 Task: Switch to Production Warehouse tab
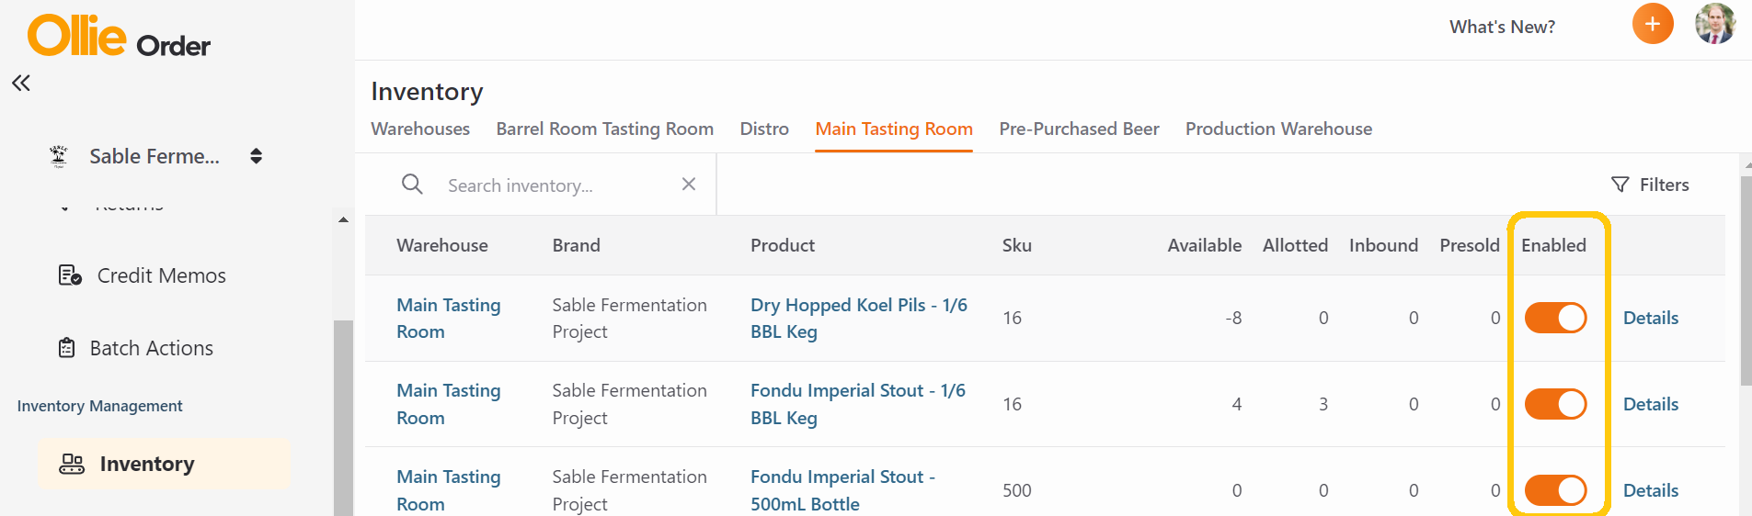point(1278,129)
